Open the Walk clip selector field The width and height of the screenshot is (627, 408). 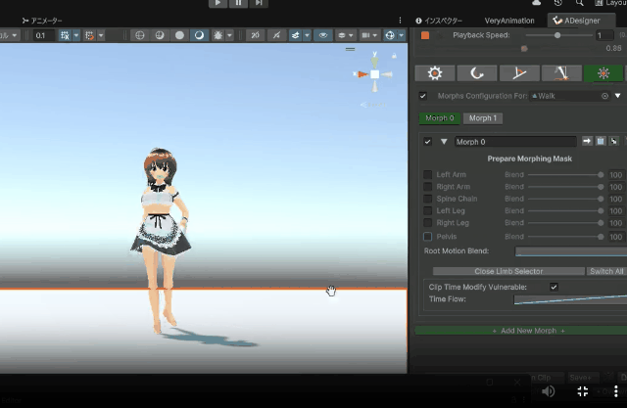click(x=563, y=96)
